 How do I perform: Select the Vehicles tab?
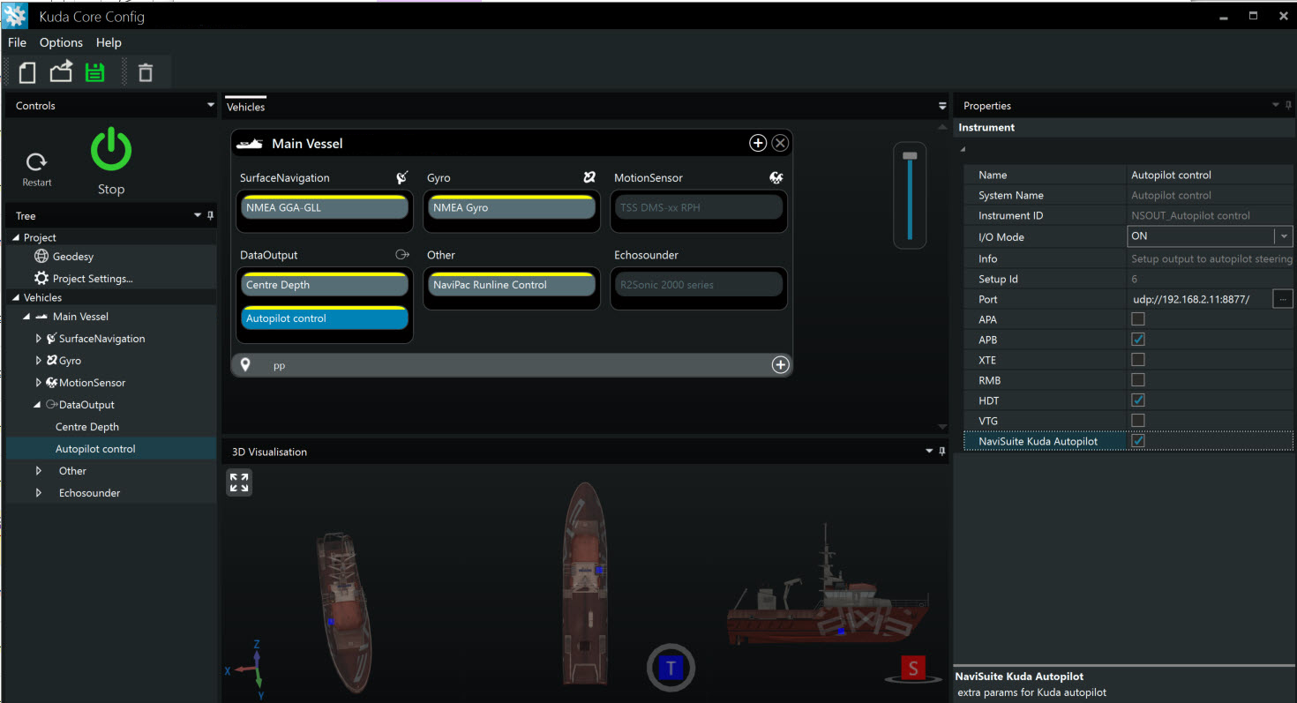point(245,106)
